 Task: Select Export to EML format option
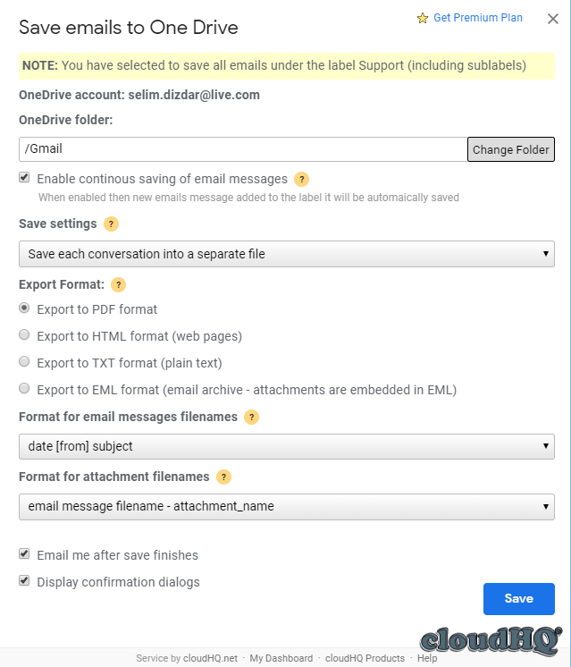pyautogui.click(x=24, y=389)
